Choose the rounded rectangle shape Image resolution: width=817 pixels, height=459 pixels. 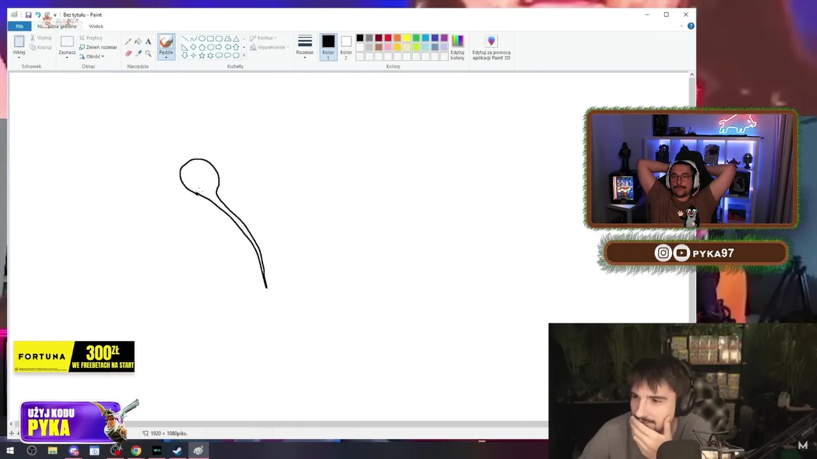click(219, 38)
